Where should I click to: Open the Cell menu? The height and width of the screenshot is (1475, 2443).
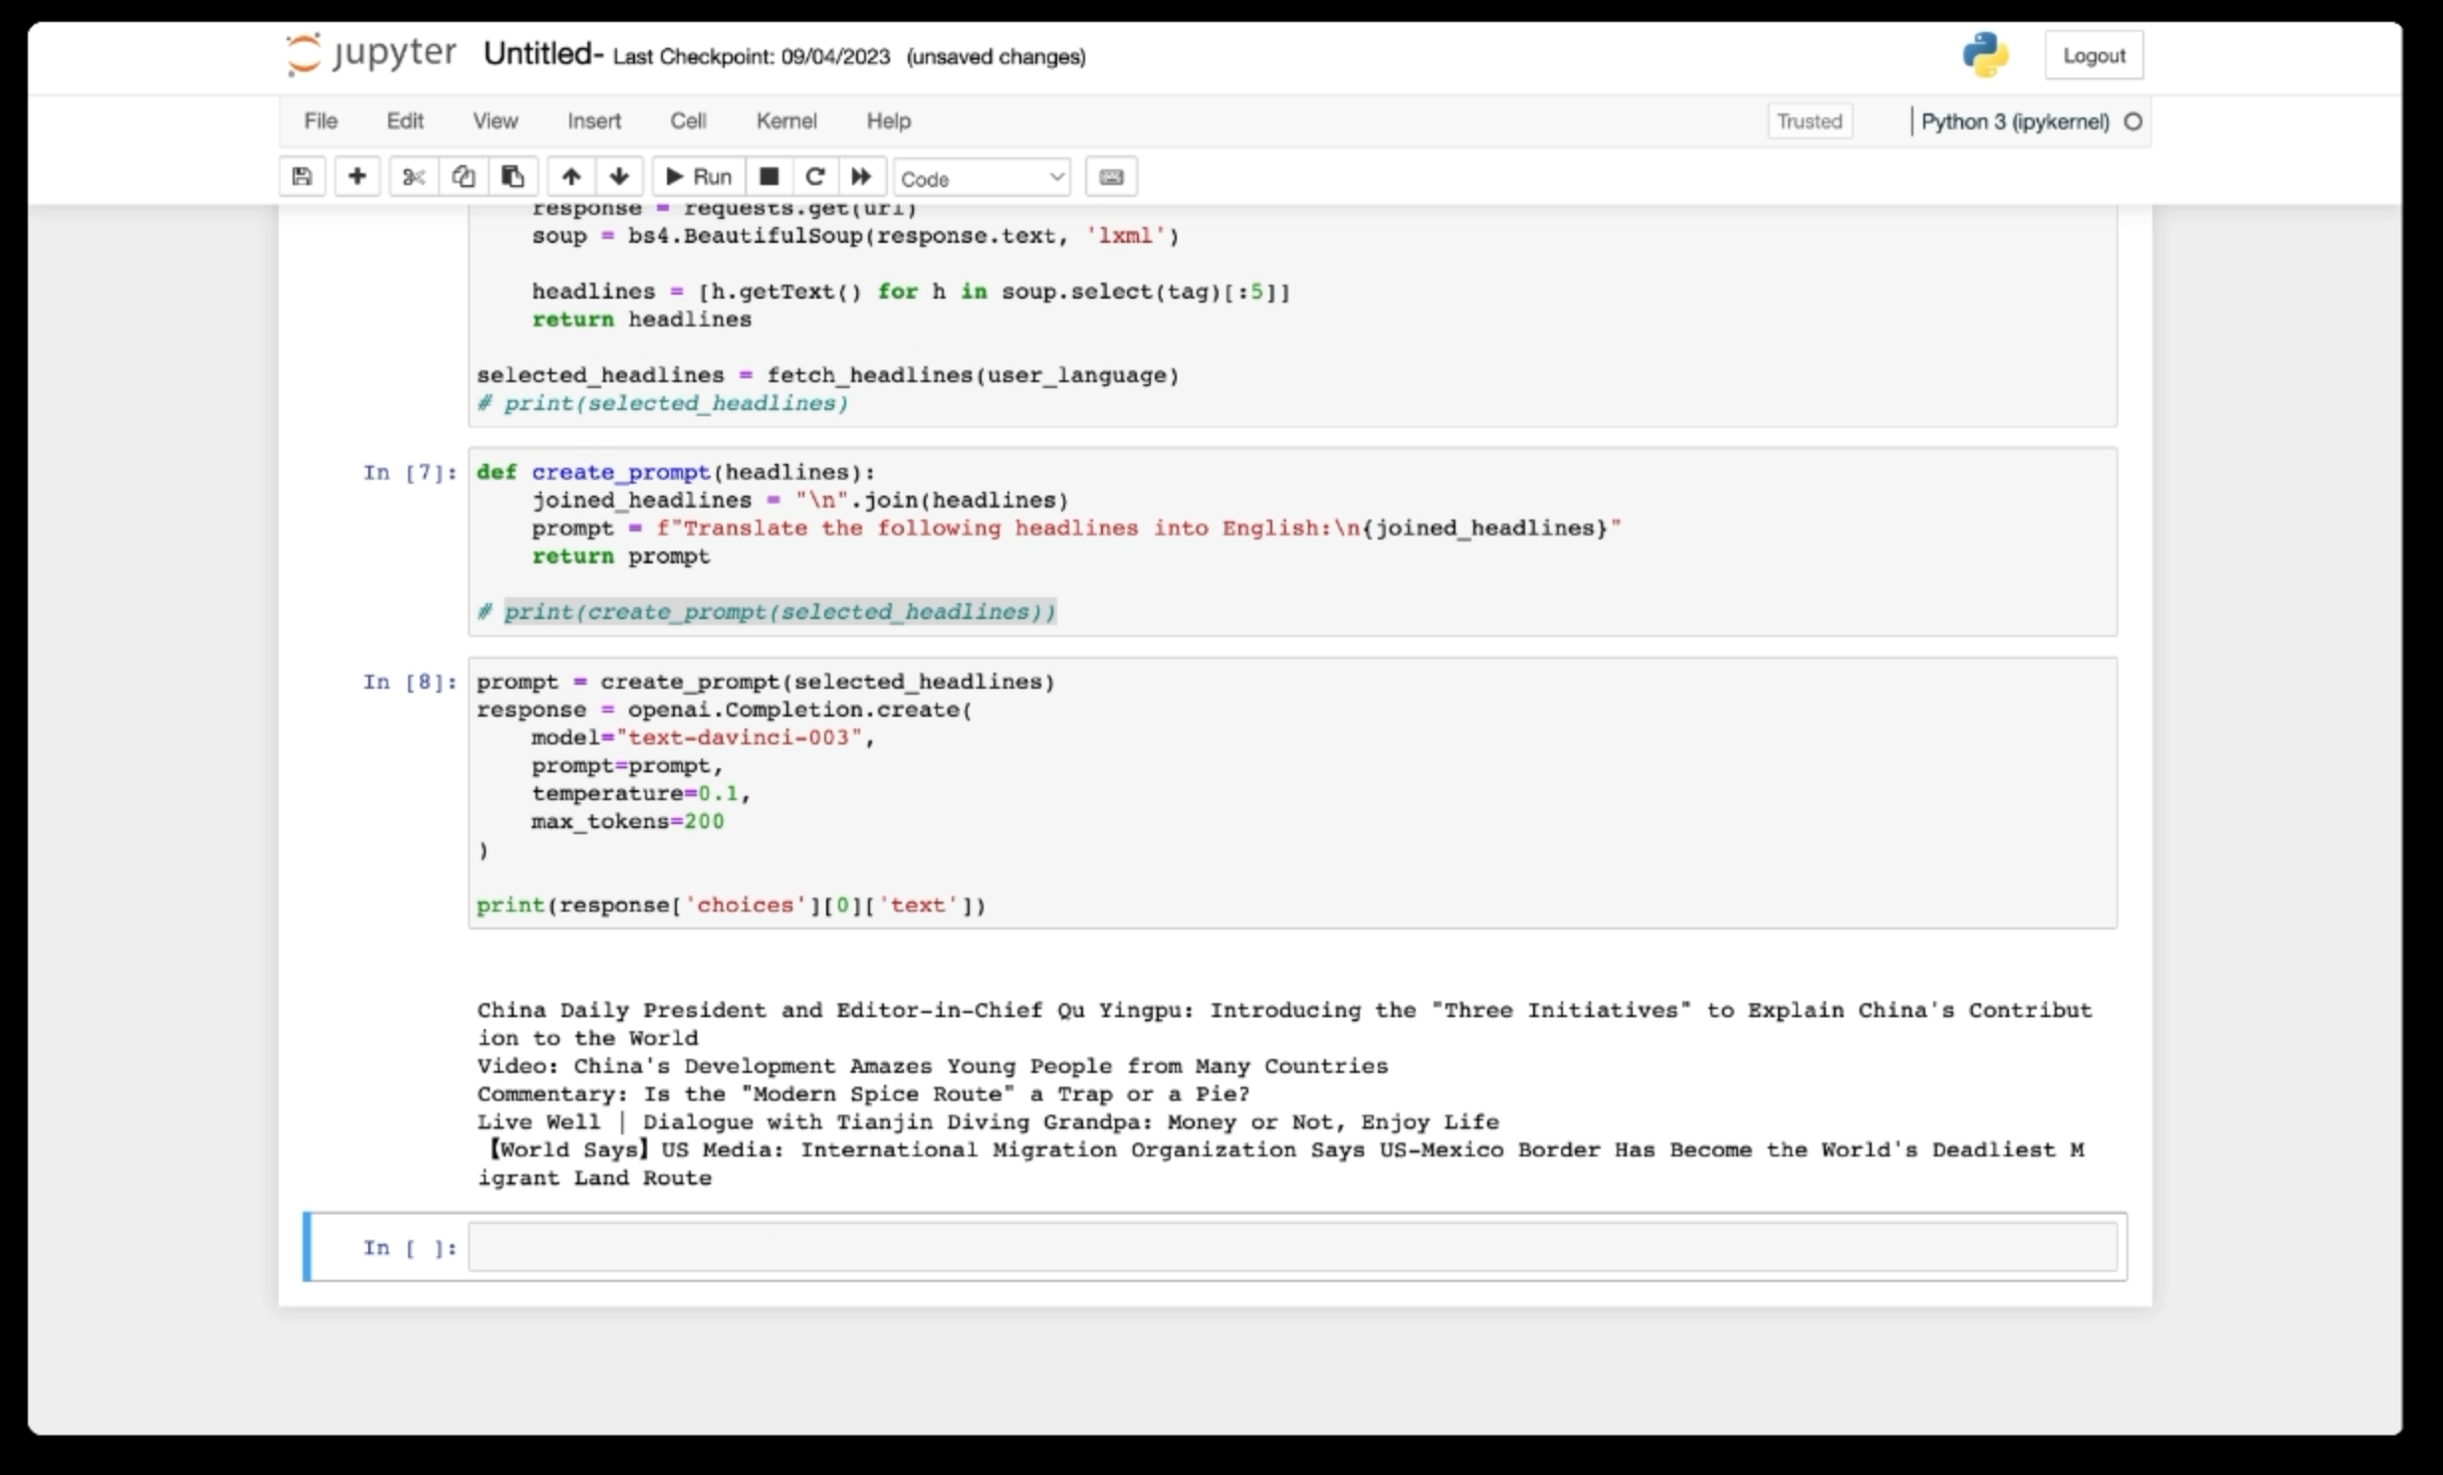[688, 121]
